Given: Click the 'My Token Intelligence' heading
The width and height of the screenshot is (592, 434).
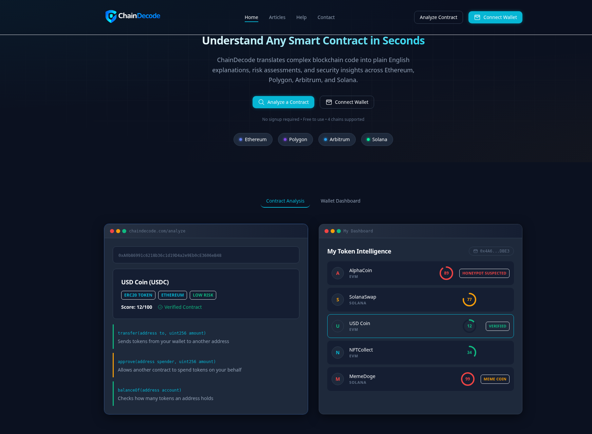Looking at the screenshot, I should (x=359, y=251).
